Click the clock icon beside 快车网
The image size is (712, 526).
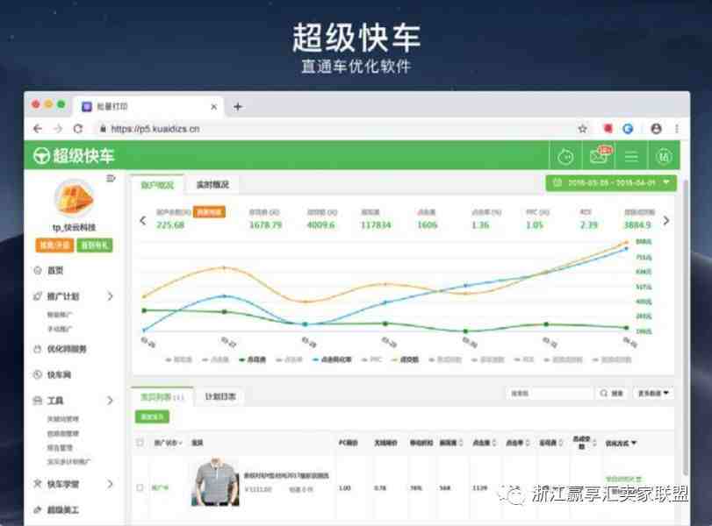38,374
